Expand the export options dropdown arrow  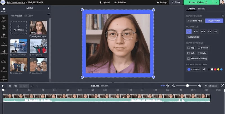pos(216,2)
